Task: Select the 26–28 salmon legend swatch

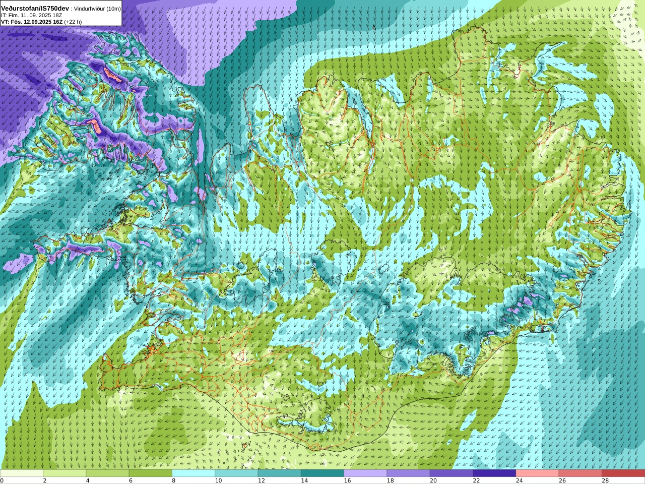Action: [x=580, y=473]
